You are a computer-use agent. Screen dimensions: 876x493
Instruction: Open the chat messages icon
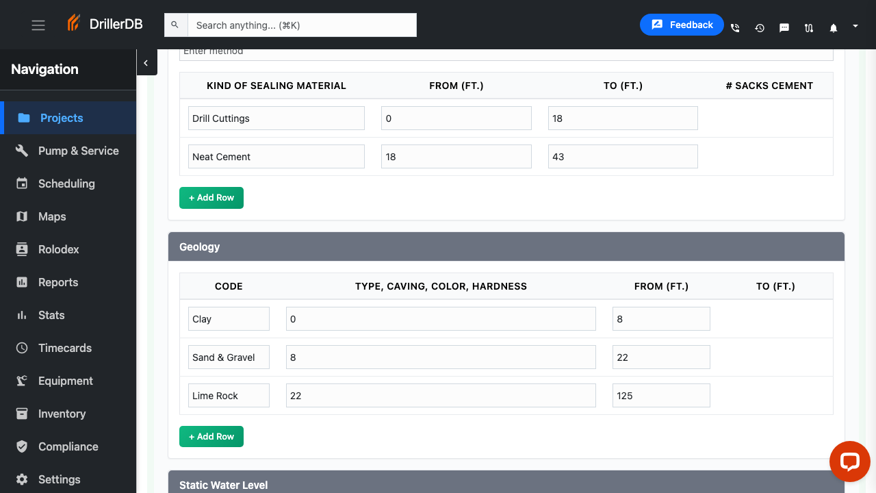784,28
